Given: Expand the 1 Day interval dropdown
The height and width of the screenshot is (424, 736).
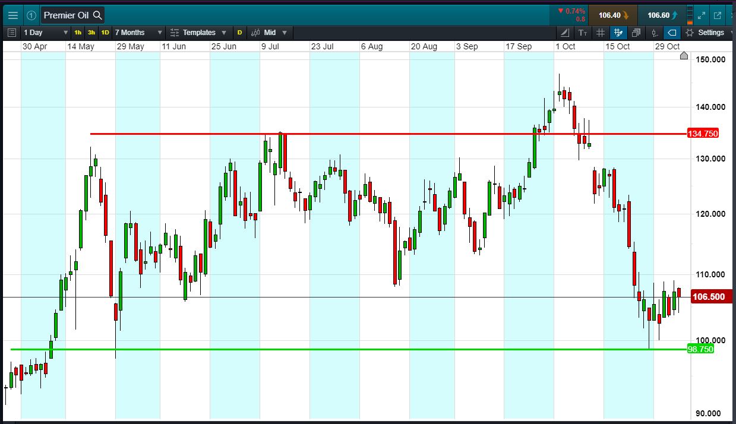Looking at the screenshot, I should (x=46, y=33).
